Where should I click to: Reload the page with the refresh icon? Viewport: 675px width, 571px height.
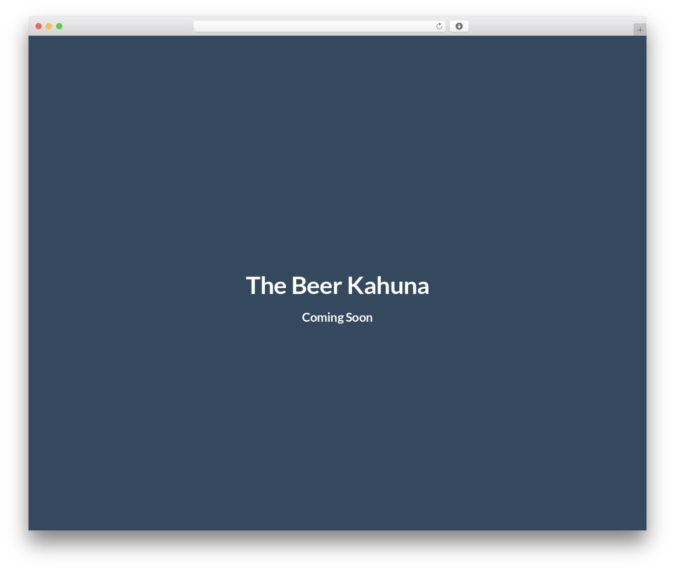tap(439, 26)
